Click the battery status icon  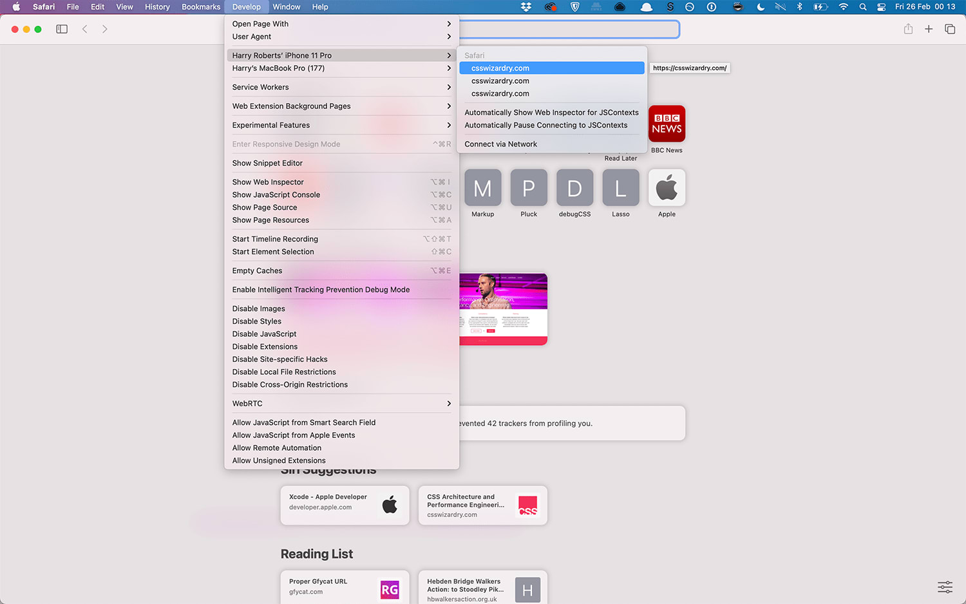coord(820,7)
